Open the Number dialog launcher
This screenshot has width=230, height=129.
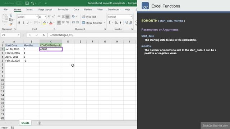pyautogui.click(x=132, y=29)
